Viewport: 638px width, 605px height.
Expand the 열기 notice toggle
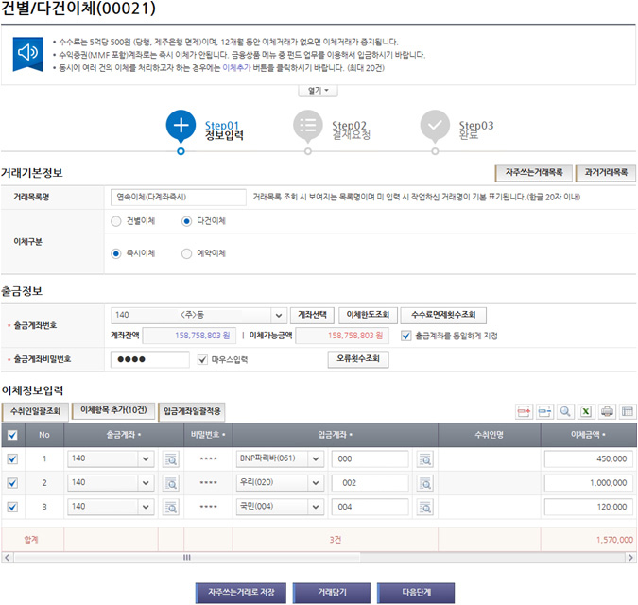[318, 91]
